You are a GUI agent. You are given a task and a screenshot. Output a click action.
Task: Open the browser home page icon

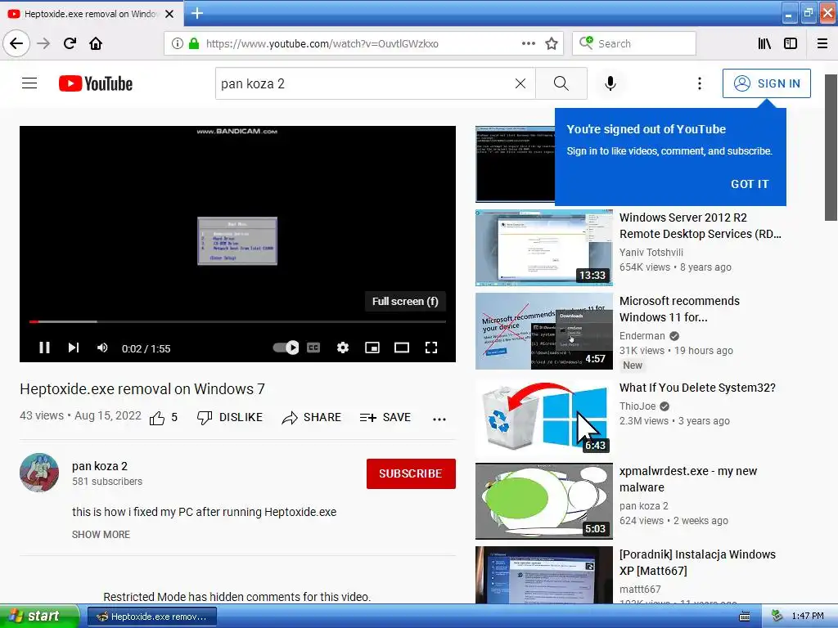tap(96, 43)
